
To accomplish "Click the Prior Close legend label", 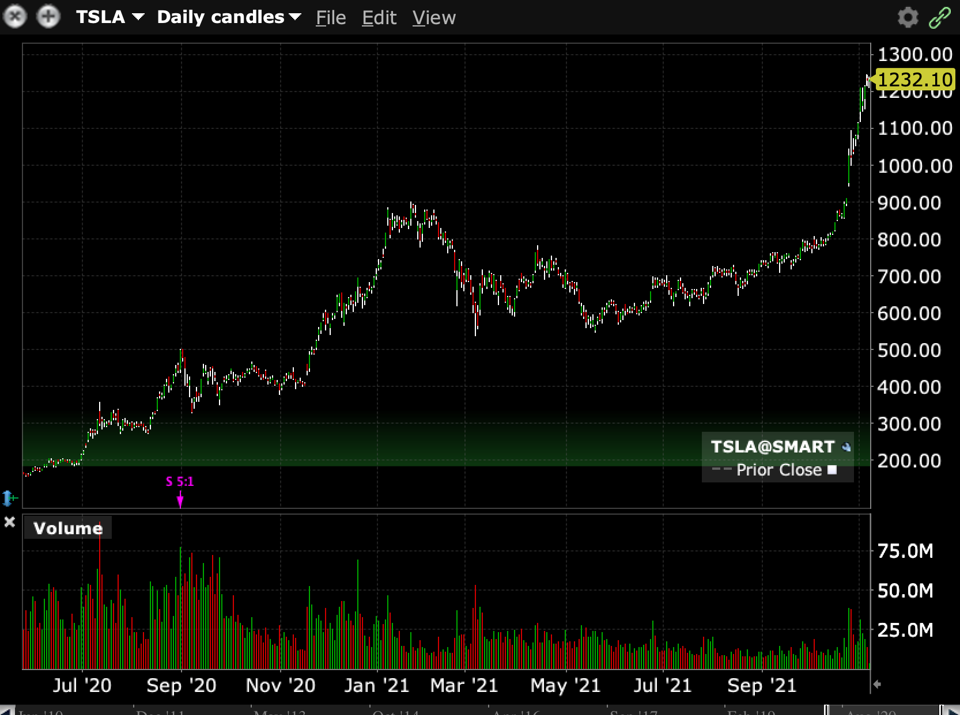I will pos(779,470).
